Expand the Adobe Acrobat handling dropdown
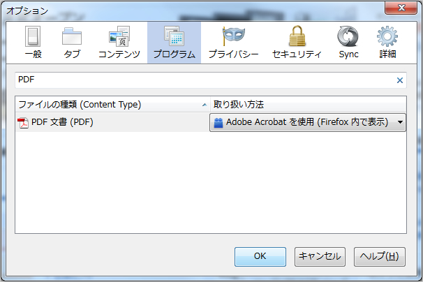The width and height of the screenshot is (423, 282). point(308,123)
